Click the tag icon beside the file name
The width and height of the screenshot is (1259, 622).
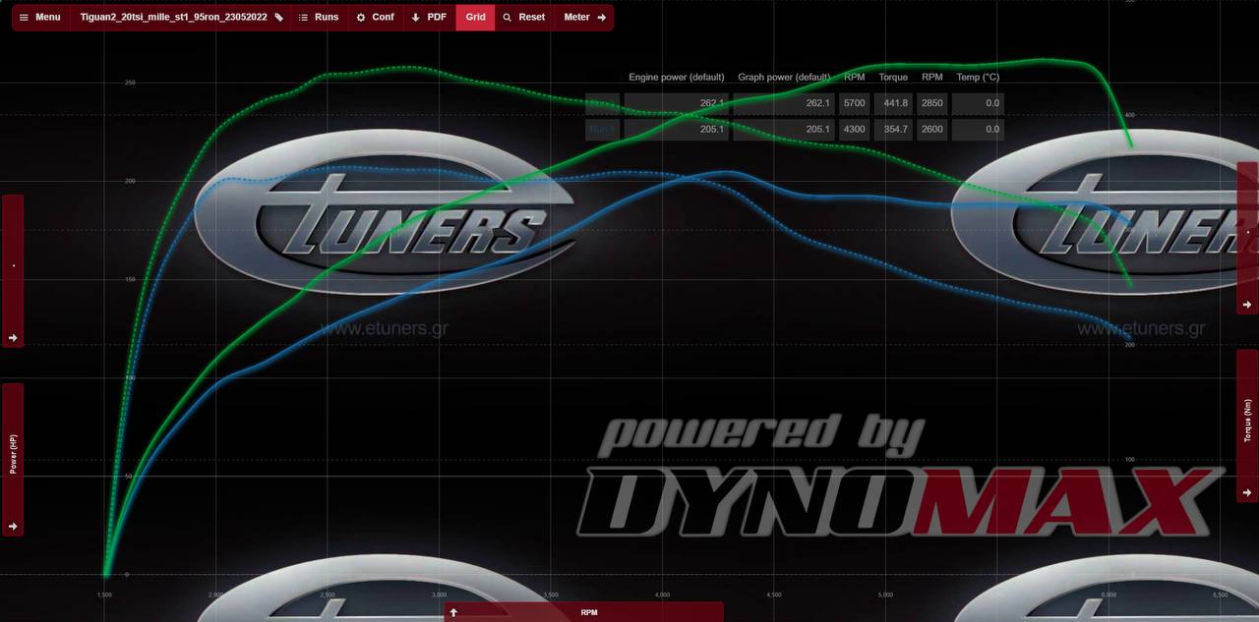pos(279,18)
